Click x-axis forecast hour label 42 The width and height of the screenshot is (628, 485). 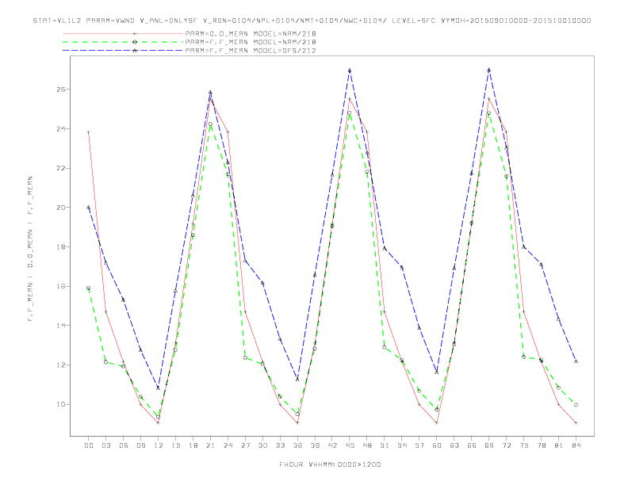(332, 445)
